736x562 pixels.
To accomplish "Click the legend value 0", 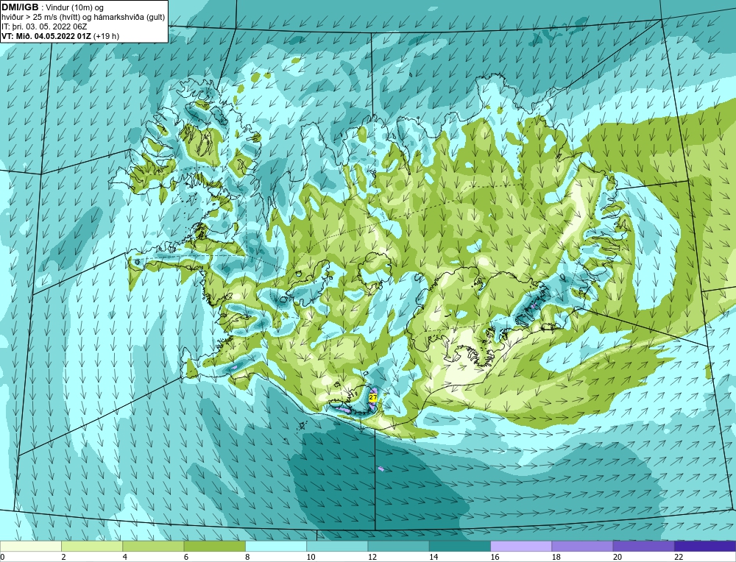I will (x=2, y=557).
